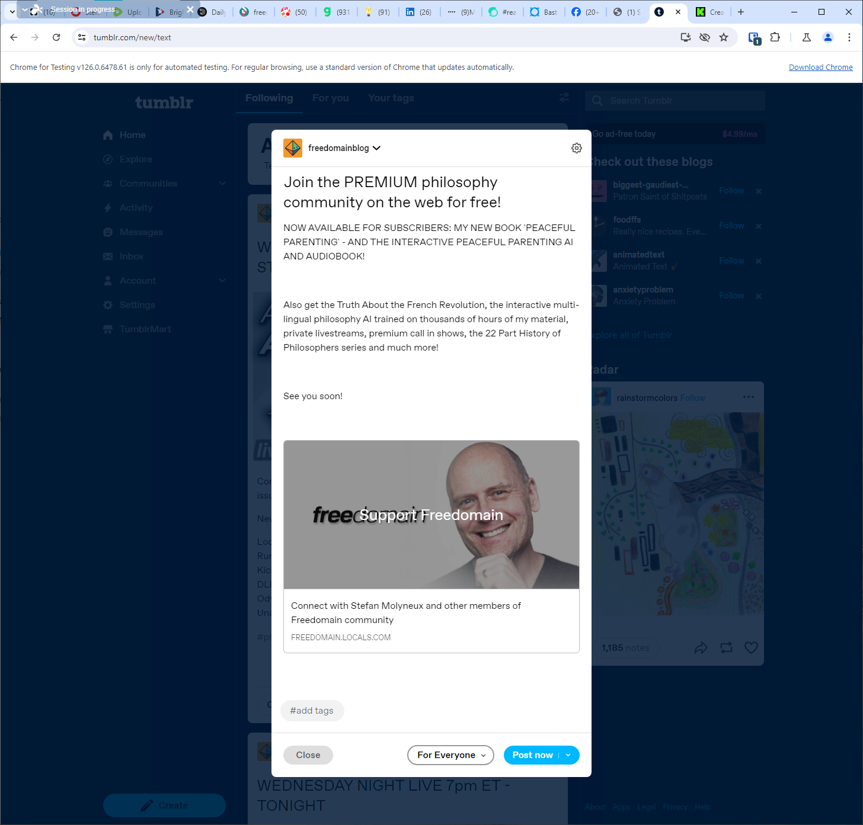The height and width of the screenshot is (825, 863).
Task: Click the site information icon in address bar
Action: 82,37
